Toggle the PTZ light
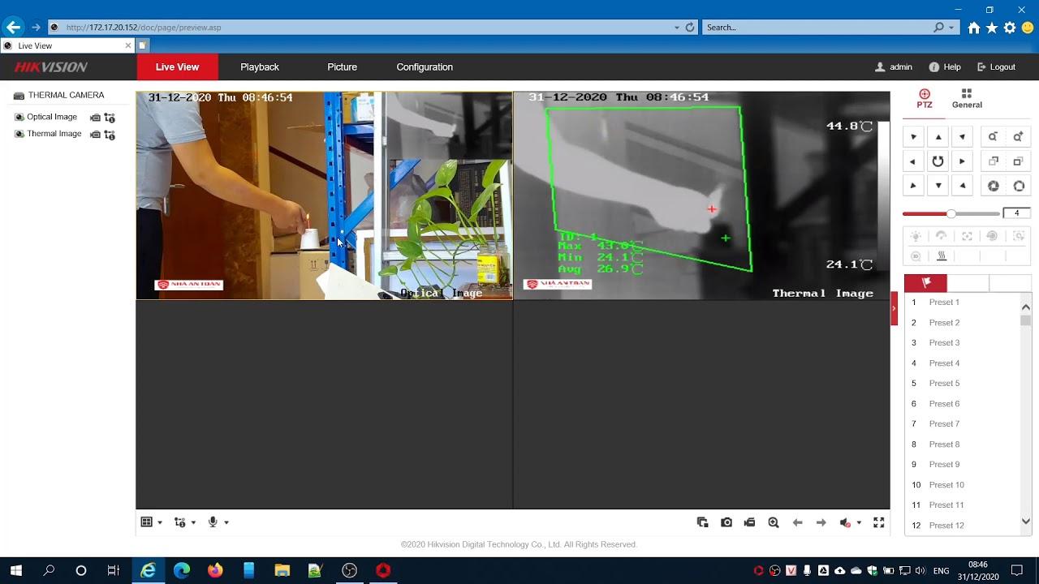Image resolution: width=1039 pixels, height=584 pixels. click(916, 236)
